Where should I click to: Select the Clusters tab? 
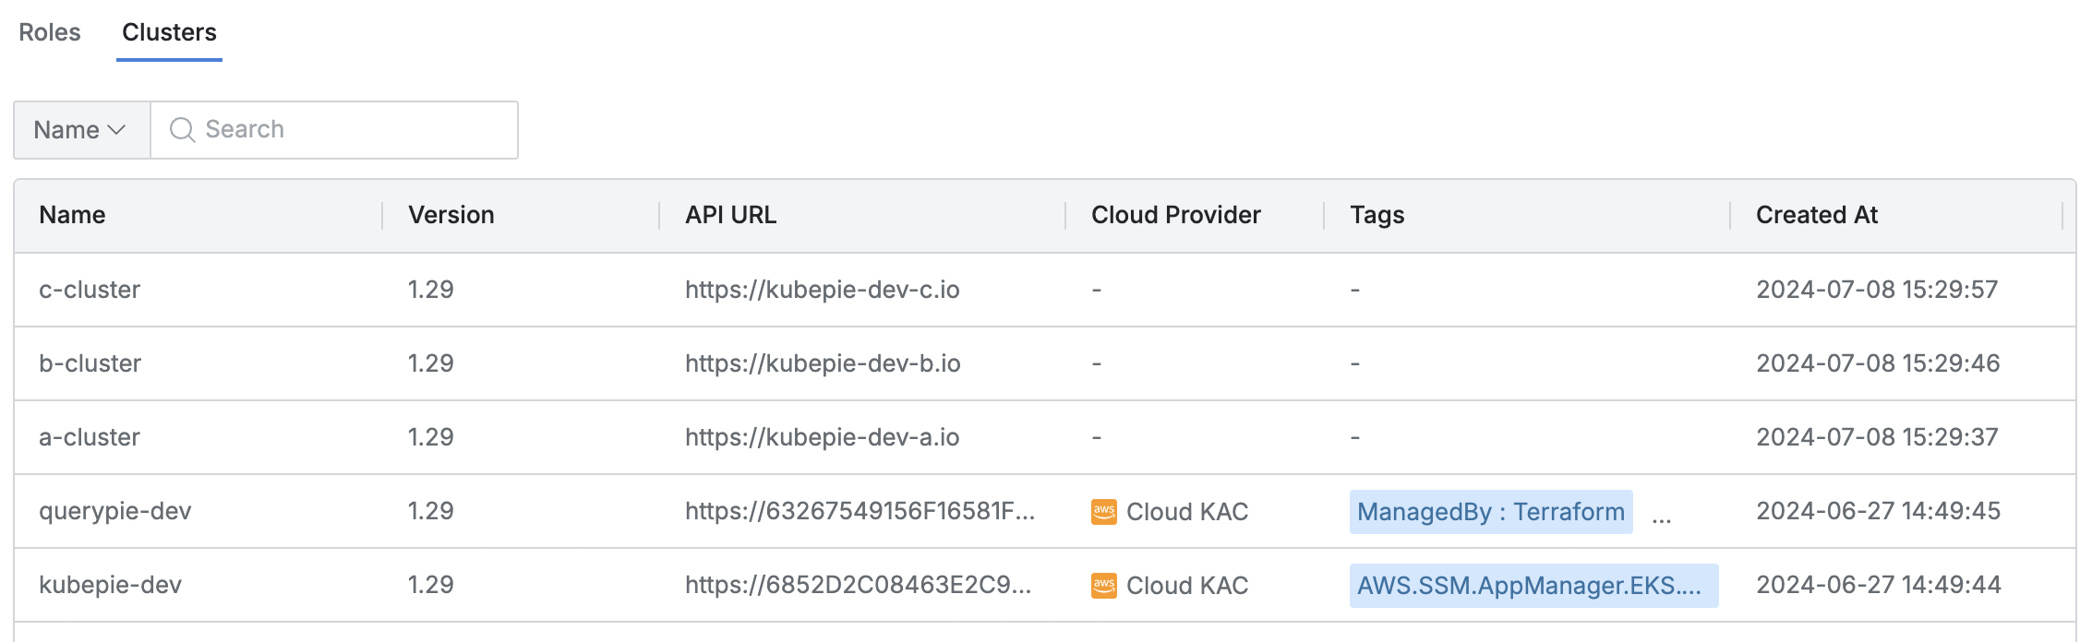[x=169, y=32]
